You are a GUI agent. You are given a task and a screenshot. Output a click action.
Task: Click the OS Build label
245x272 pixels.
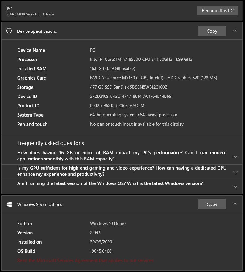pyautogui.click(x=26, y=251)
